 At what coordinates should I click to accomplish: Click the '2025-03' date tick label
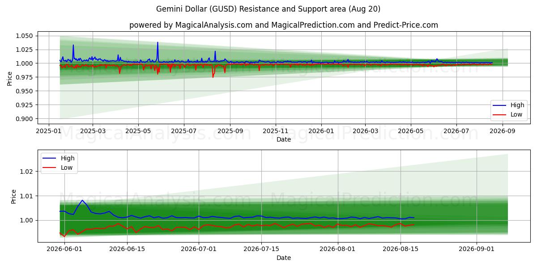pos(93,131)
